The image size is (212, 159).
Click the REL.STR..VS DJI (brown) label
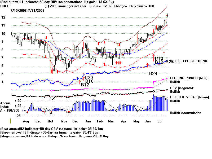click(190, 97)
